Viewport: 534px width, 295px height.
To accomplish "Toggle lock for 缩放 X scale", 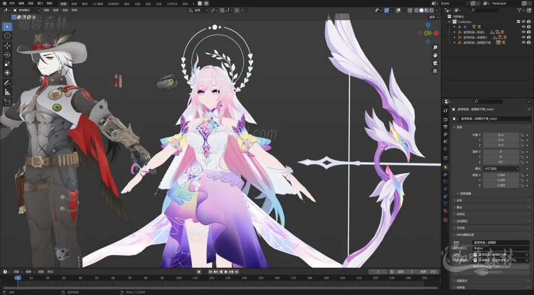I will [521, 175].
